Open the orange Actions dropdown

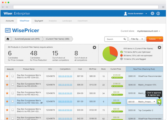pyautogui.click(x=155, y=39)
